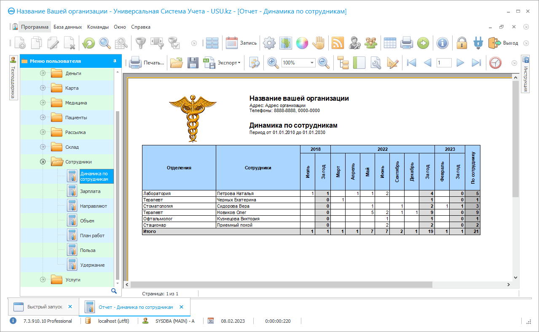The image size is (539, 332).
Task: Go to the next report page arrow
Action: tap(460, 63)
